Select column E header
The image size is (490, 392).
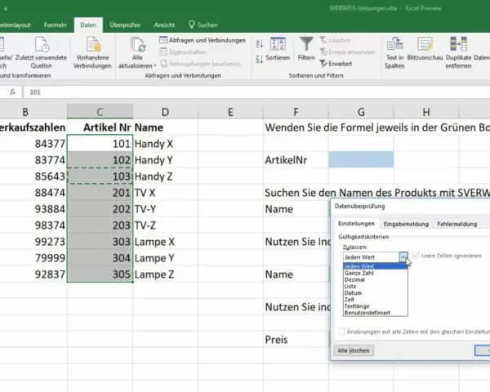230,112
